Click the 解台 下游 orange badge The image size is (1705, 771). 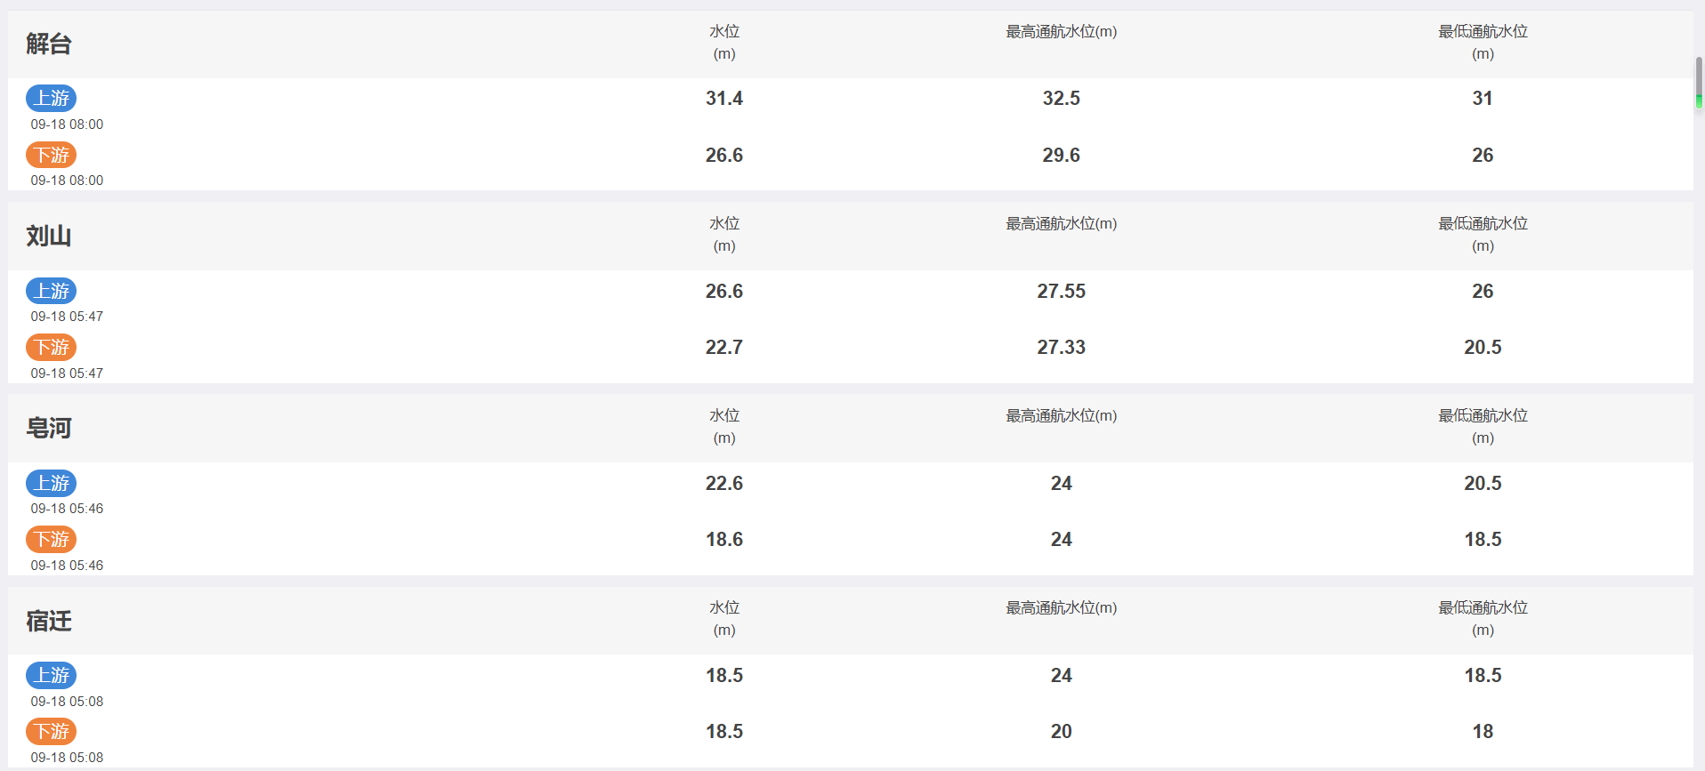(x=51, y=155)
